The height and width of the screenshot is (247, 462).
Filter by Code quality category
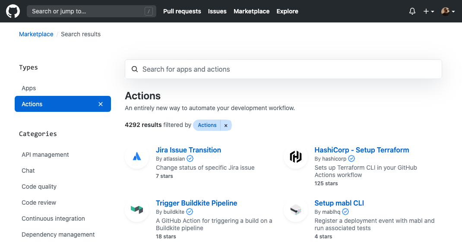pos(39,187)
